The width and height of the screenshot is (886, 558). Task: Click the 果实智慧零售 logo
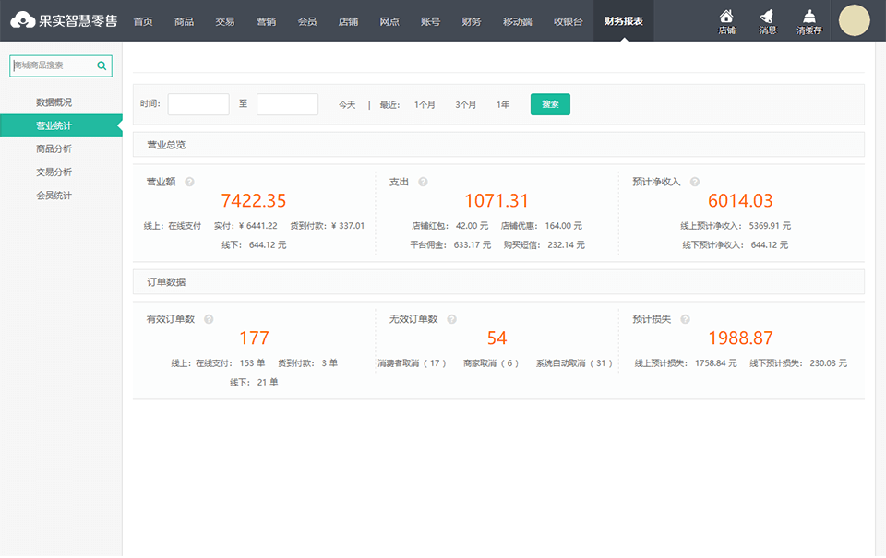coord(64,20)
